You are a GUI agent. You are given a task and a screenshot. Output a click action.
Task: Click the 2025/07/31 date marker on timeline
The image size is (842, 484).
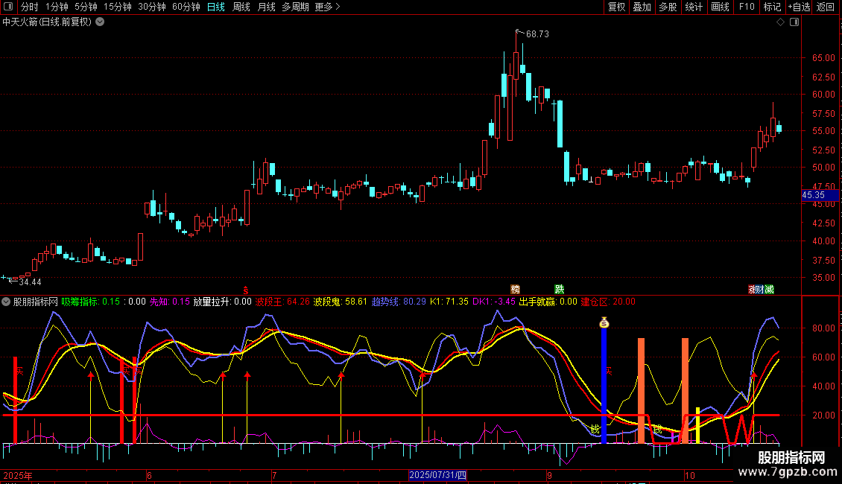pyautogui.click(x=437, y=475)
